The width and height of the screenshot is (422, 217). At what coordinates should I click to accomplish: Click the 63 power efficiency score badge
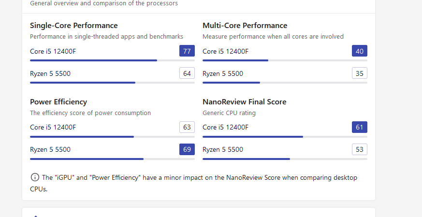187,127
